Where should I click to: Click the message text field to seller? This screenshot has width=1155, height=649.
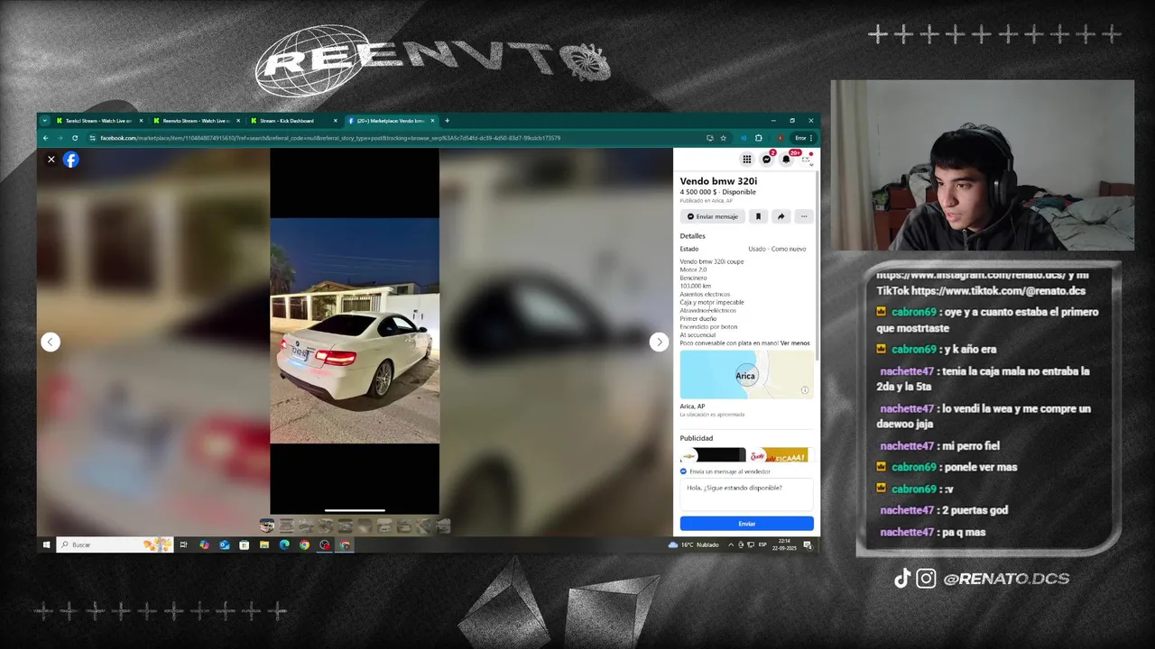[746, 494]
